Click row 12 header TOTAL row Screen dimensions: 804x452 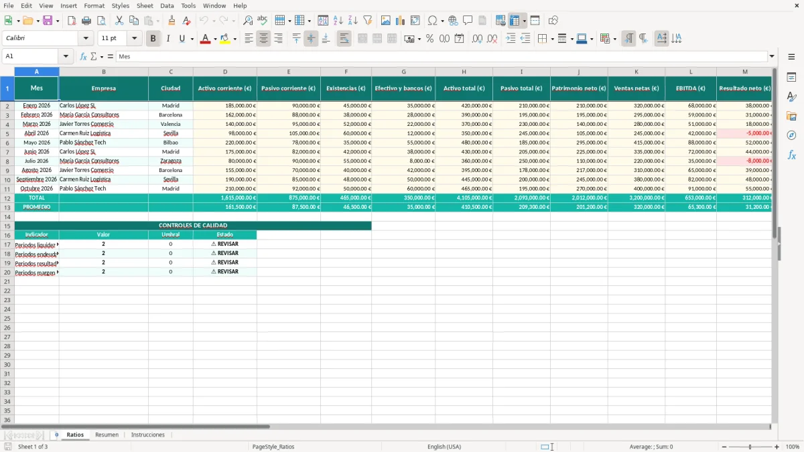click(7, 198)
